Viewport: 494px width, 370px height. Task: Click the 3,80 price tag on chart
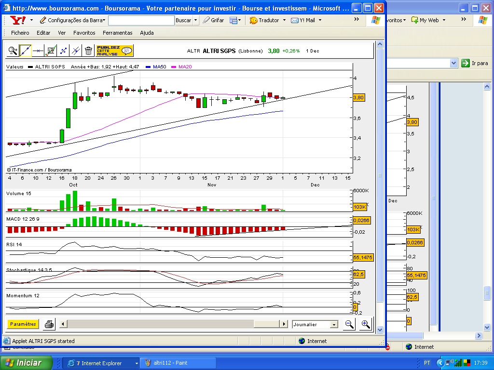click(x=358, y=97)
